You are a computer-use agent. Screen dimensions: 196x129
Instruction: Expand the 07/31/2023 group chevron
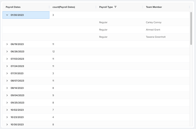[7, 73]
